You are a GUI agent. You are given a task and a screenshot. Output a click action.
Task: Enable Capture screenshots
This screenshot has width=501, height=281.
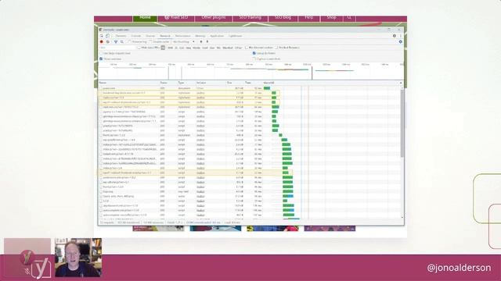tap(254, 59)
